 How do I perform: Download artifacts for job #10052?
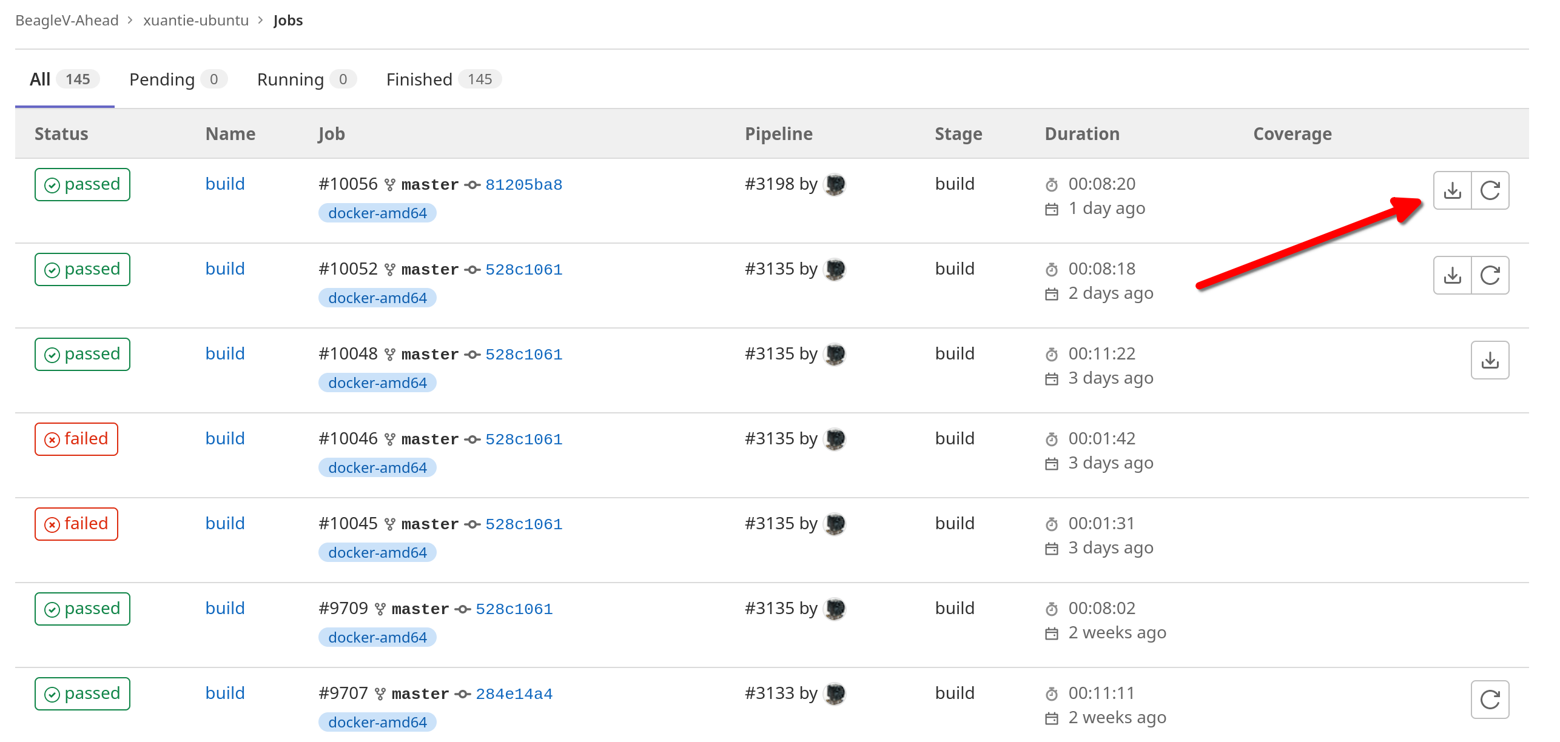[x=1452, y=275]
